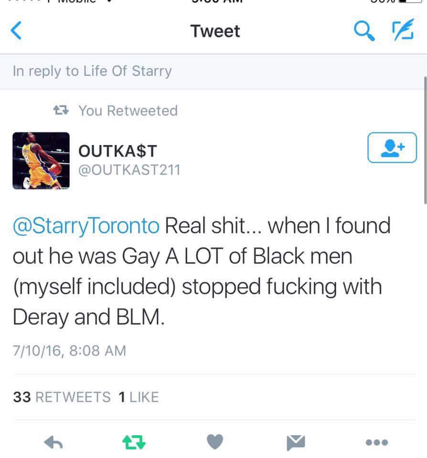
Task: Like the tweet with the heart icon
Action: [x=215, y=442]
